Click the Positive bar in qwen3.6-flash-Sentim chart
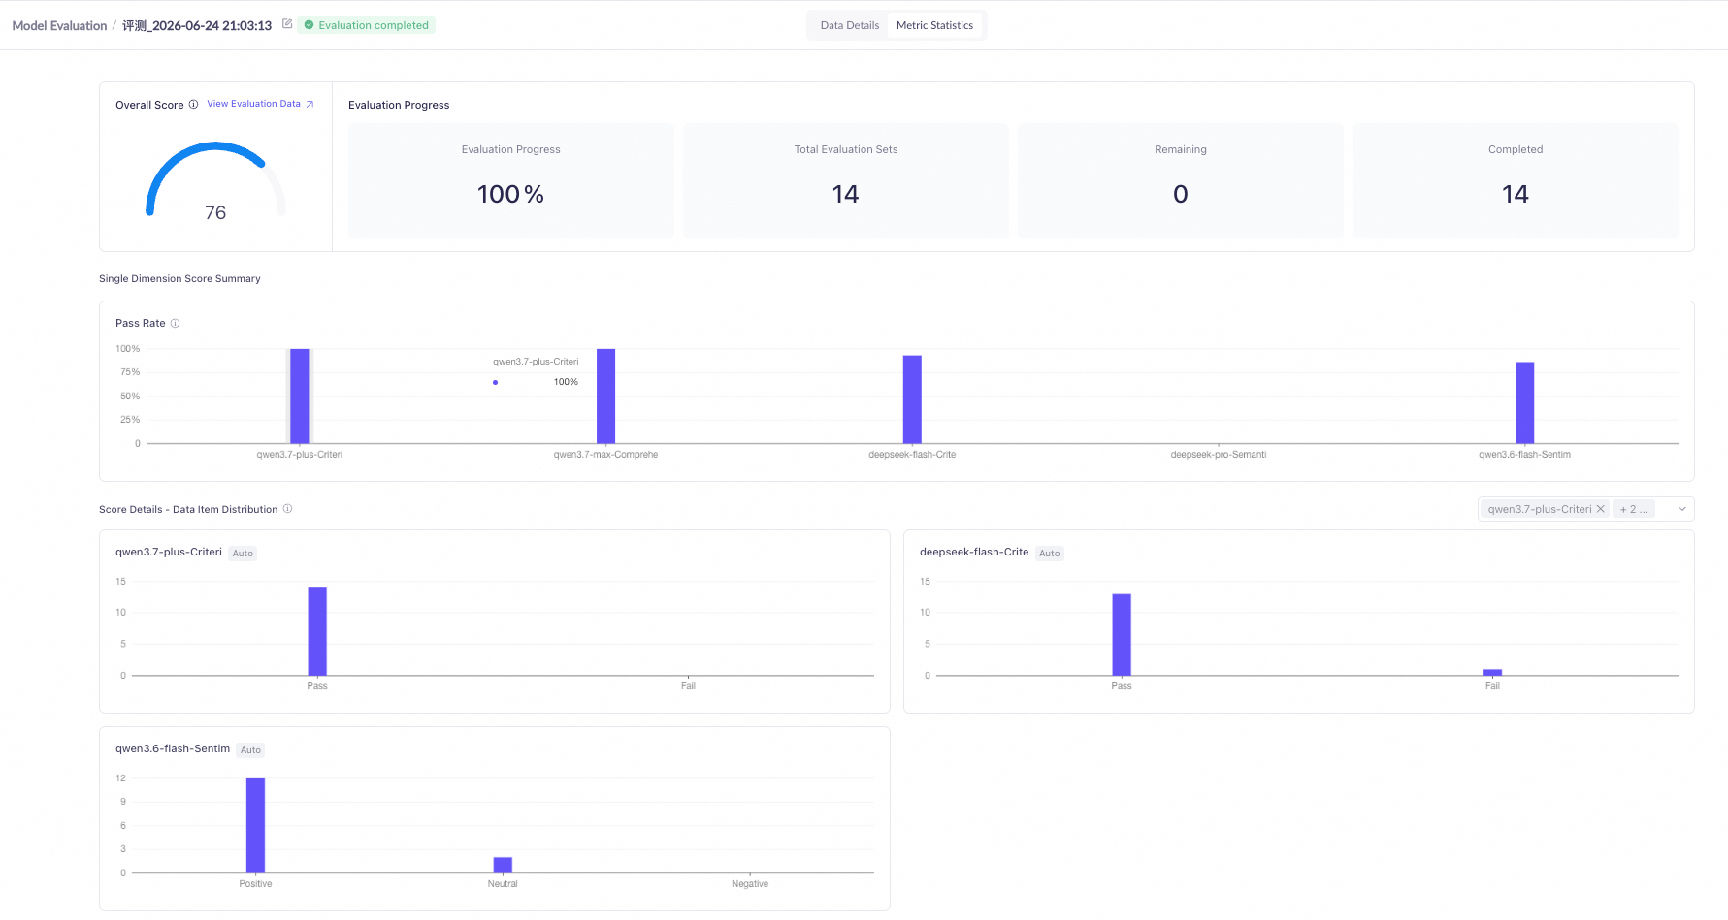Viewport: 1728px width, 920px height. point(255,825)
